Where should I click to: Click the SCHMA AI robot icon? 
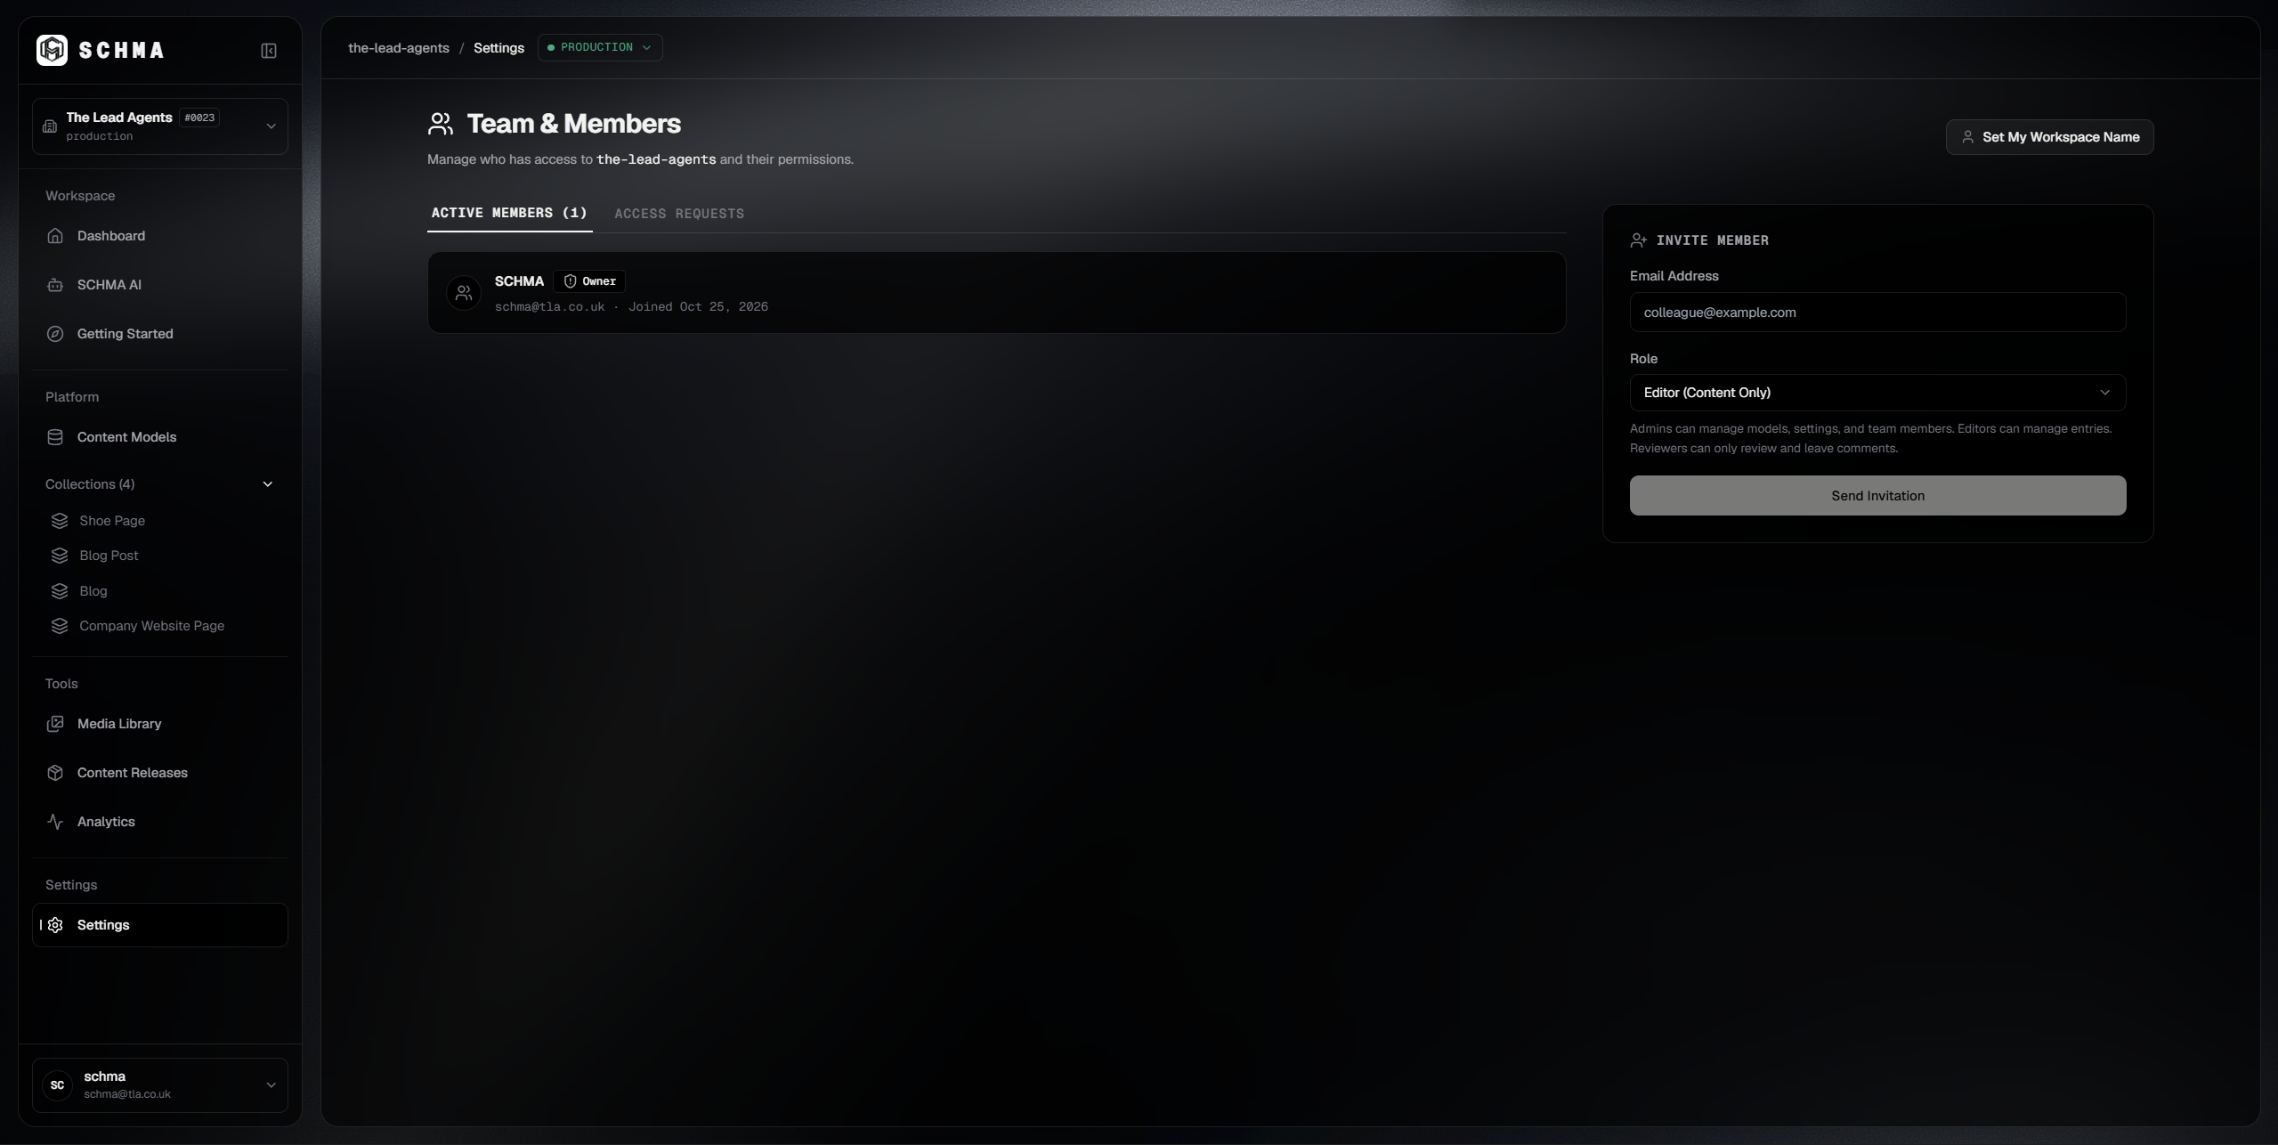55,285
